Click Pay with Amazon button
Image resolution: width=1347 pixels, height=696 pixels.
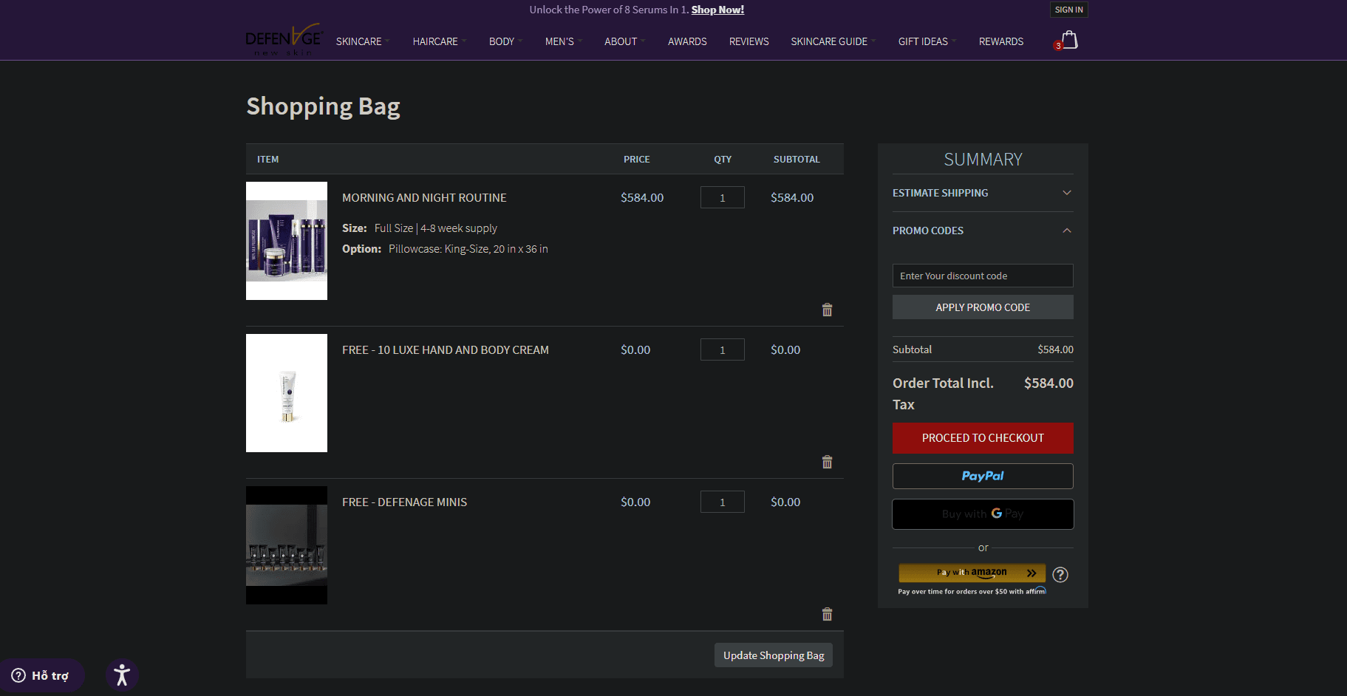pos(972,573)
